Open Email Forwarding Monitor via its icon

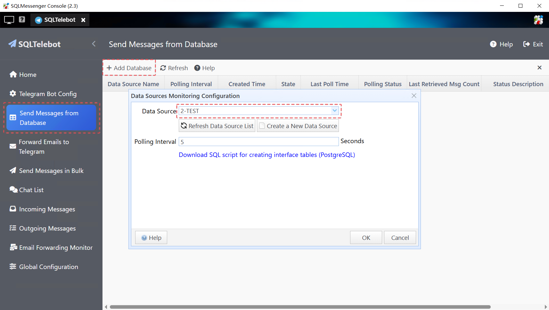coord(13,247)
